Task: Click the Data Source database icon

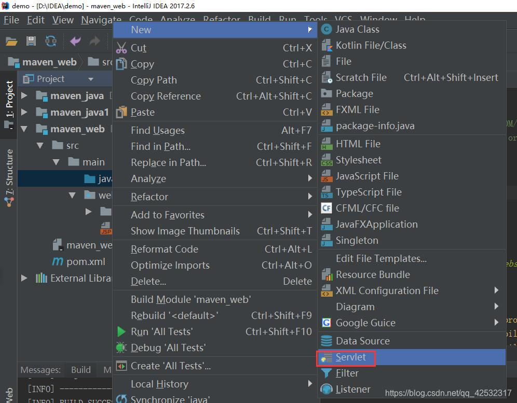Action: coord(326,341)
